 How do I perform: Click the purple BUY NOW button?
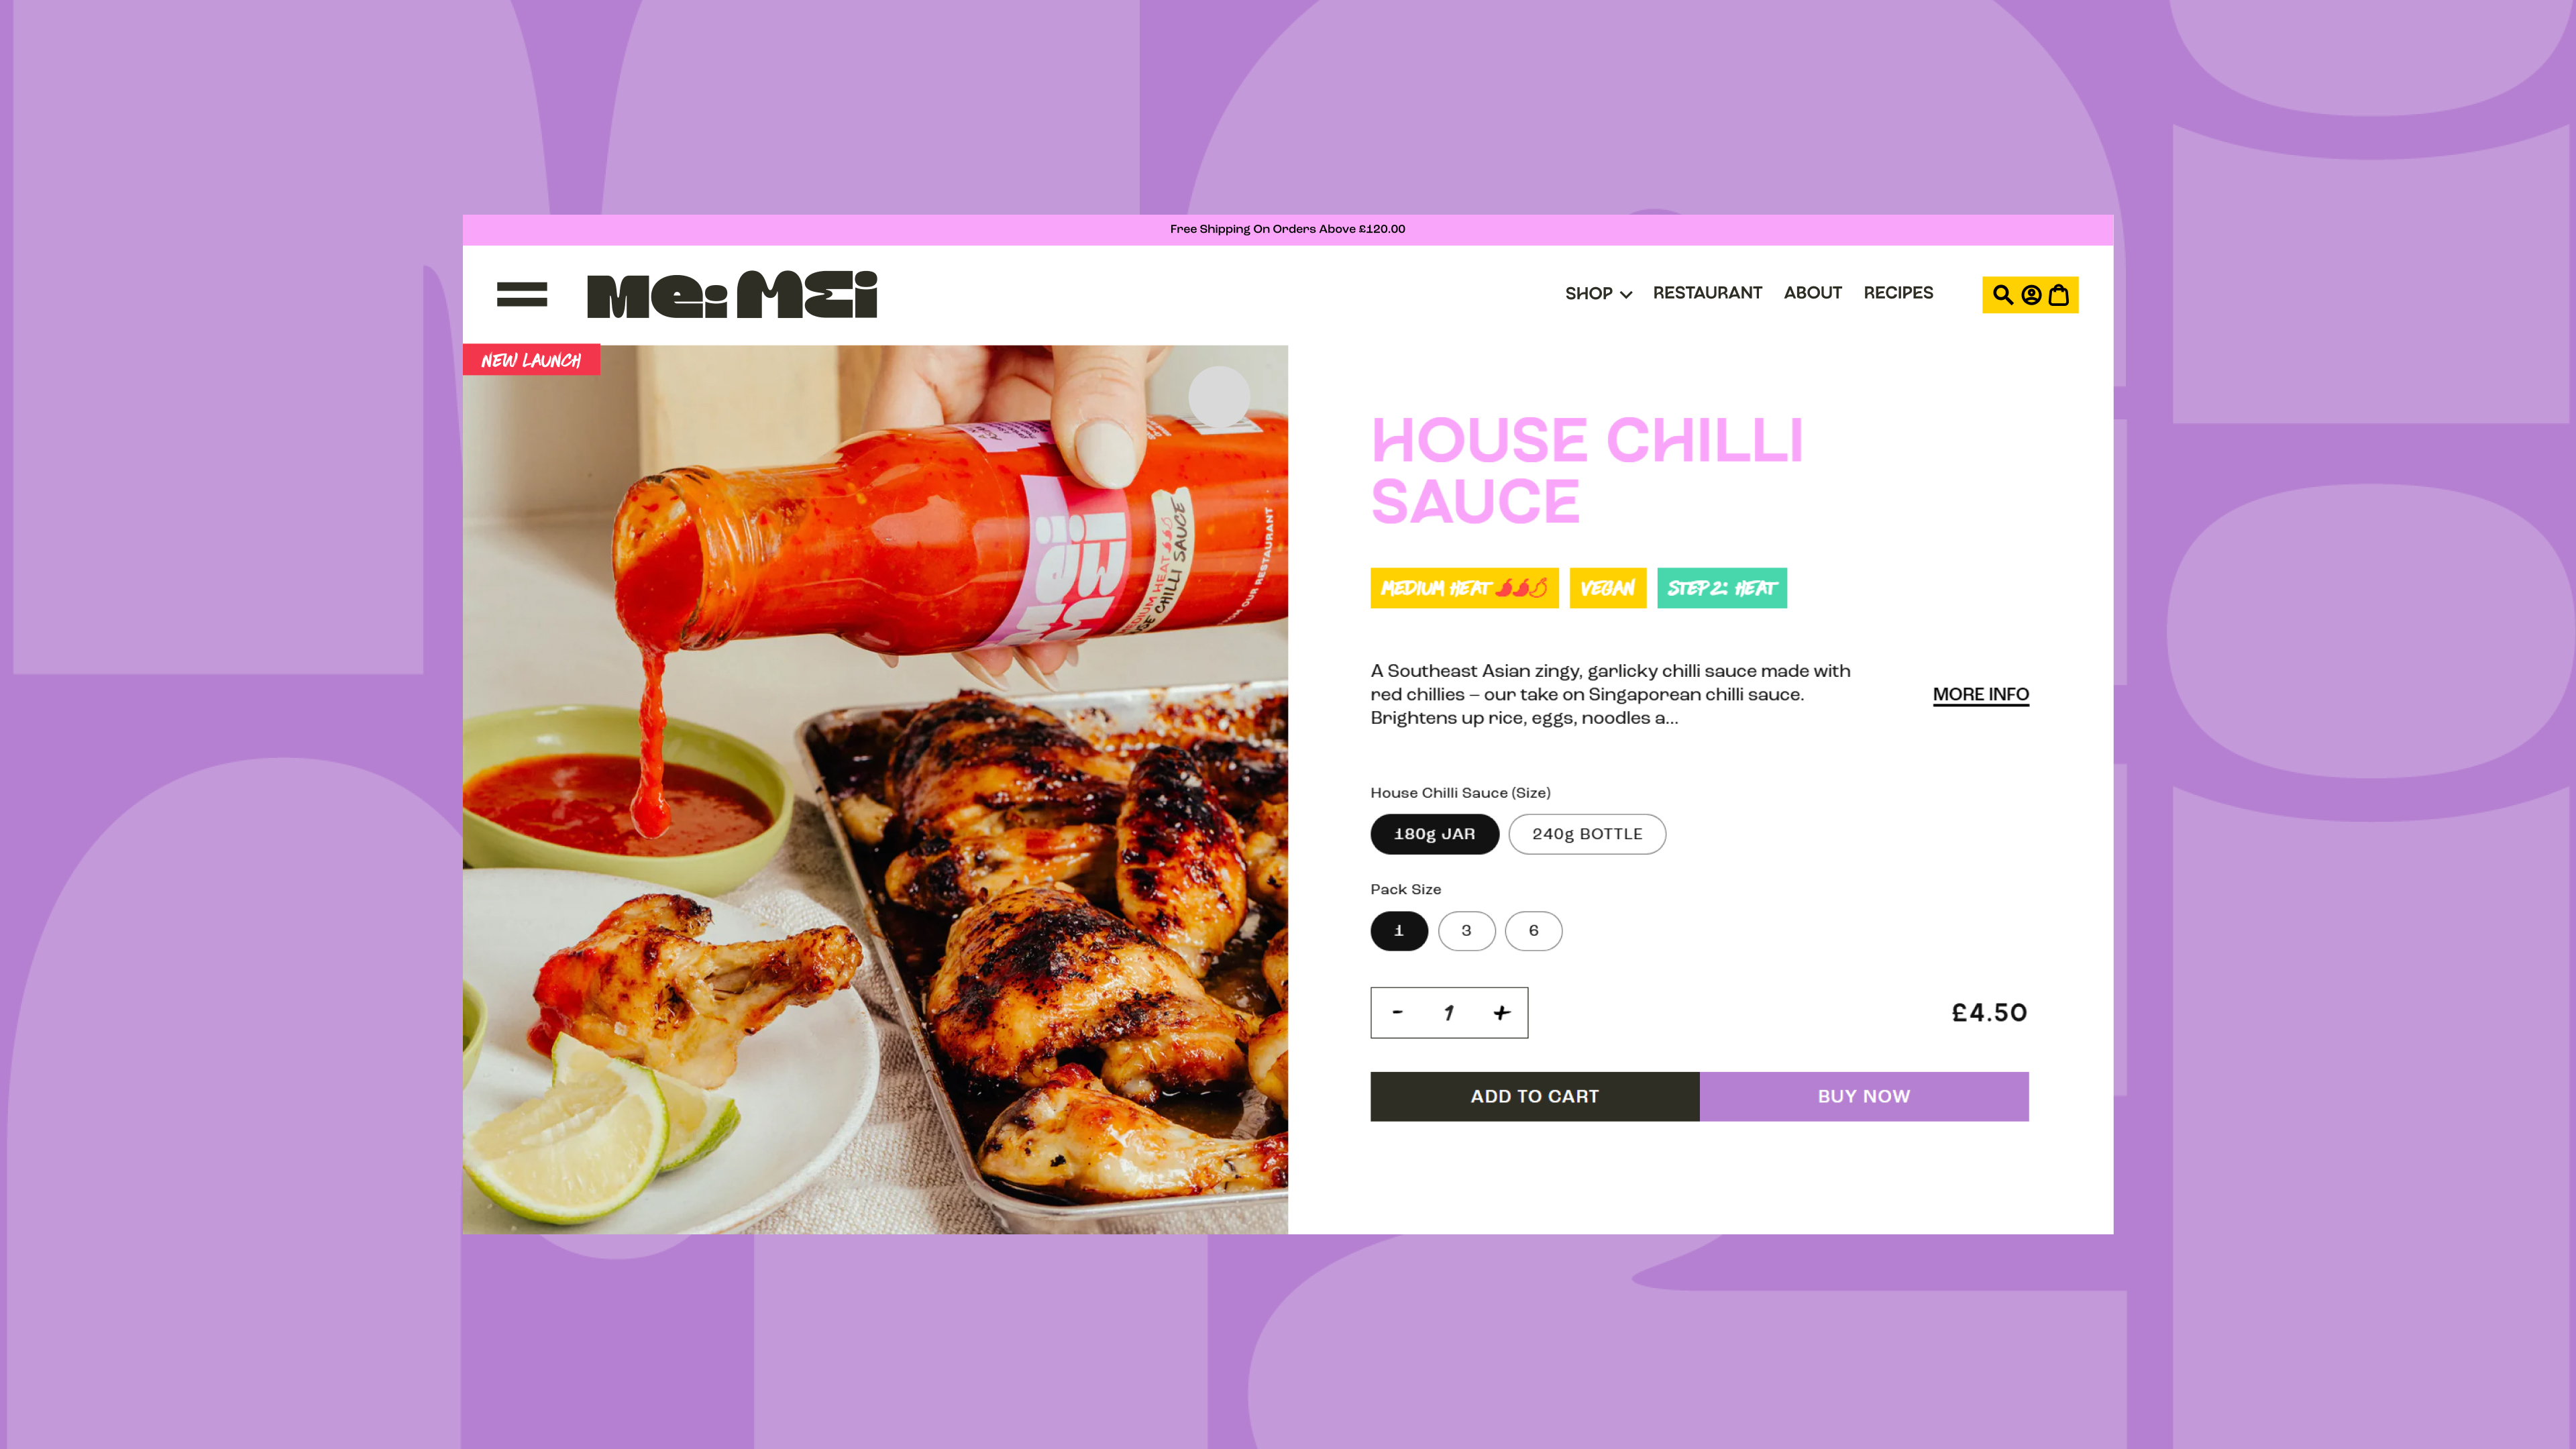(x=1863, y=1096)
